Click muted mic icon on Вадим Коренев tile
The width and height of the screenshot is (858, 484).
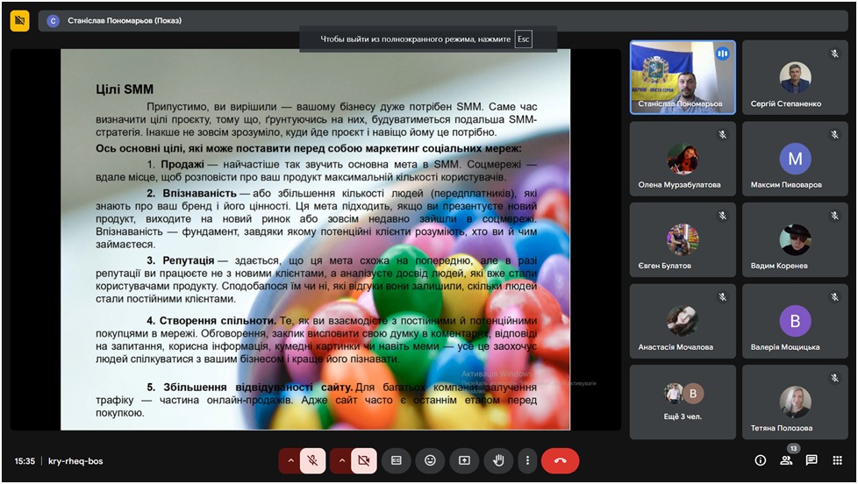[834, 216]
